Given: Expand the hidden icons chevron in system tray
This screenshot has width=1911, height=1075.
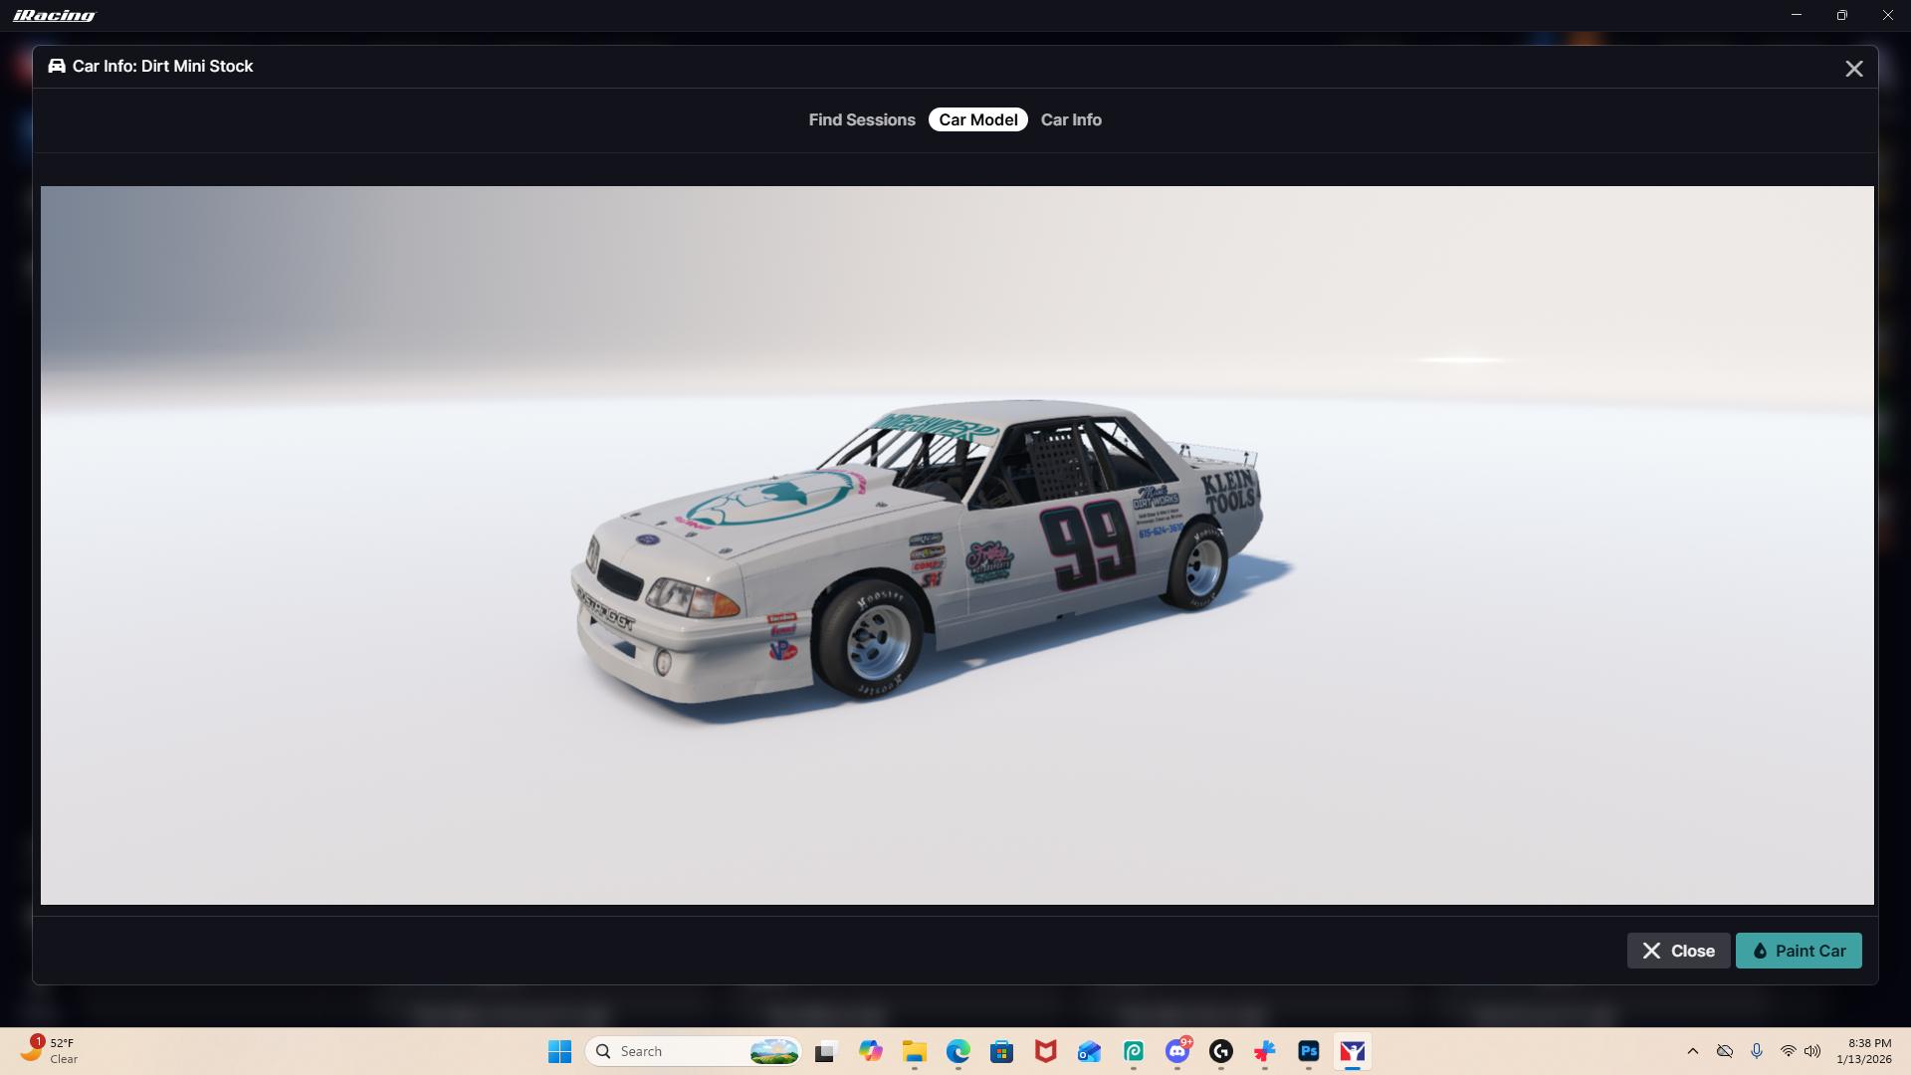Looking at the screenshot, I should pyautogui.click(x=1693, y=1051).
